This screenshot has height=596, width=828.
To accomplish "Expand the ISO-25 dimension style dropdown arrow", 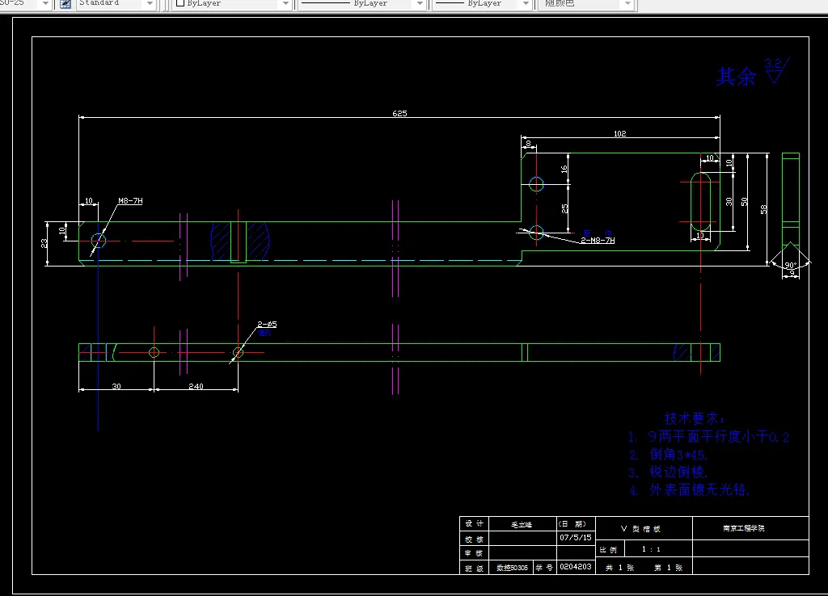I will (x=45, y=4).
